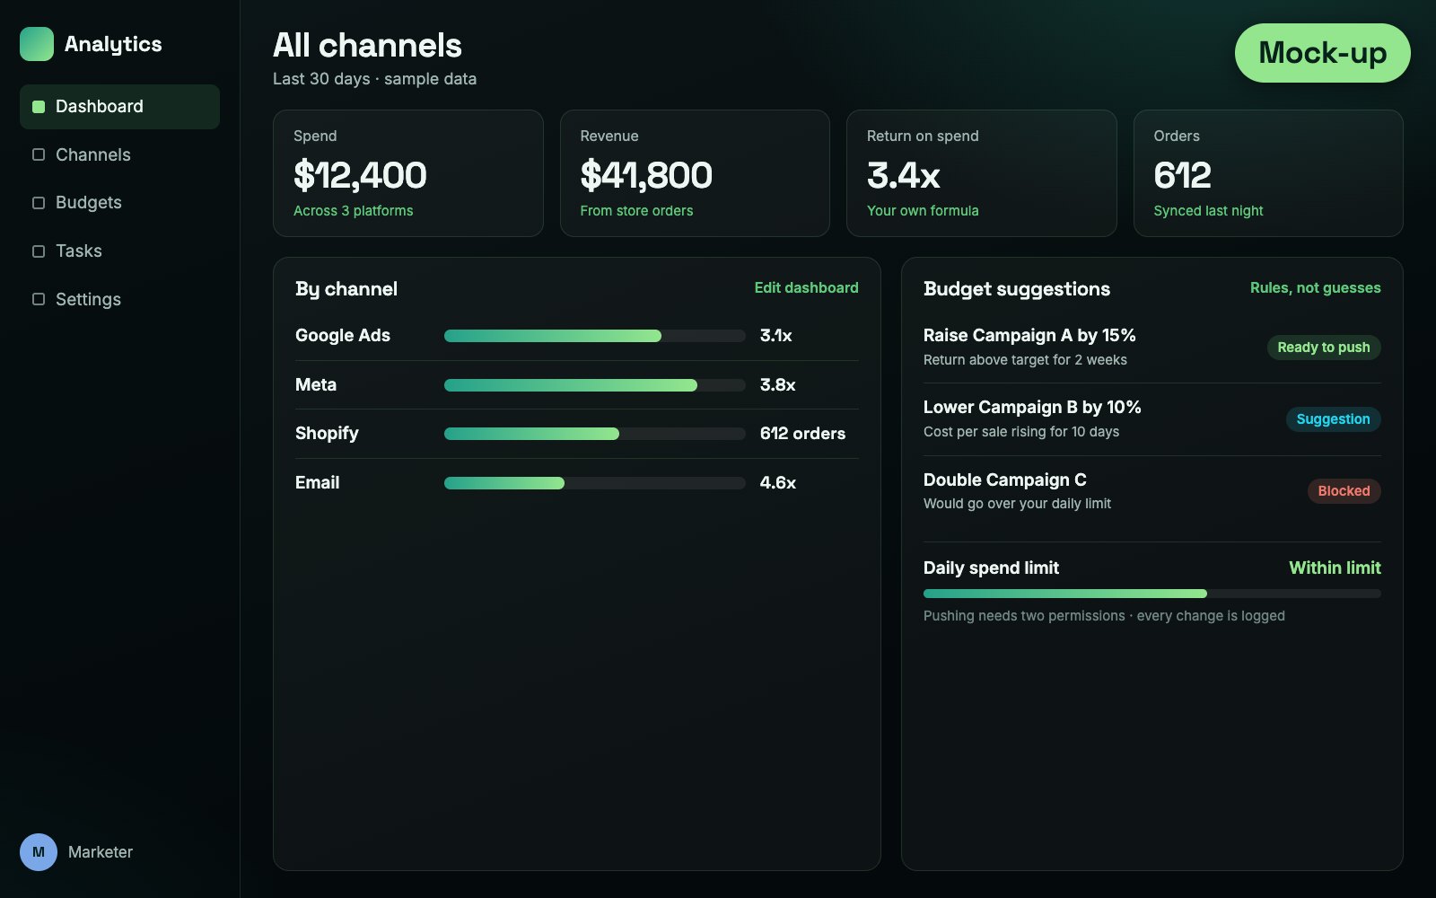This screenshot has height=898, width=1436.
Task: Open the Spend $12,400 card
Action: [407, 173]
